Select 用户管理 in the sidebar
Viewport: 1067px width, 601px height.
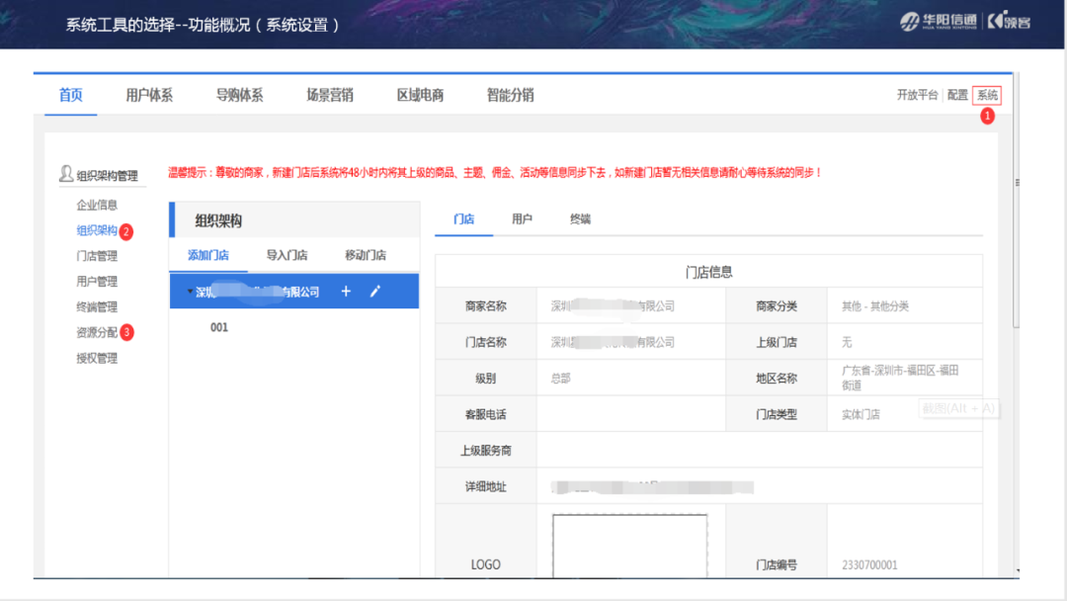pyautogui.click(x=97, y=281)
